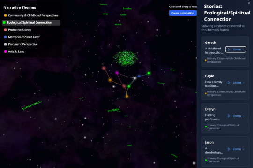Click play icon in Jason's card
The width and height of the screenshot is (253, 168).
click(229, 149)
